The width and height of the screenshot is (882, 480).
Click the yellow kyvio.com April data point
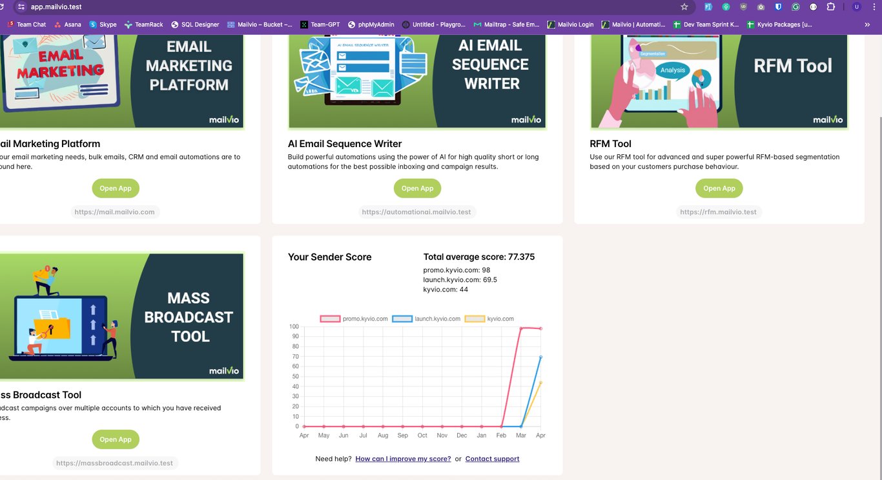(x=540, y=383)
